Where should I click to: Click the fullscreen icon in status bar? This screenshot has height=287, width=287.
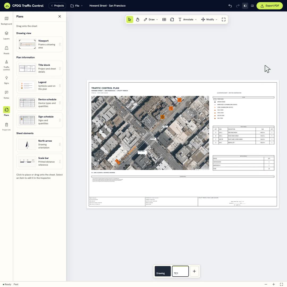pos(281,284)
